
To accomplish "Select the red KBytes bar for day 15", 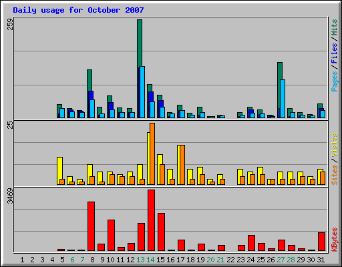I will point(161,232).
